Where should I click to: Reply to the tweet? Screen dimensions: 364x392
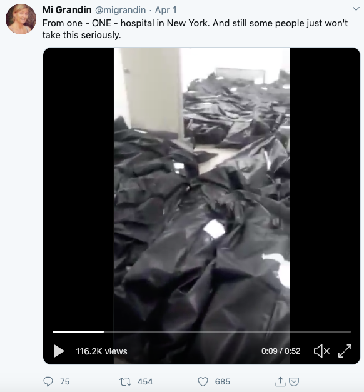click(48, 381)
